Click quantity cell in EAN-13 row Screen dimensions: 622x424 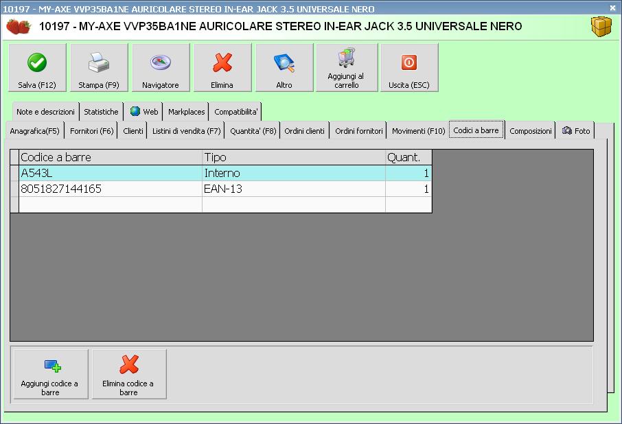[x=408, y=189]
